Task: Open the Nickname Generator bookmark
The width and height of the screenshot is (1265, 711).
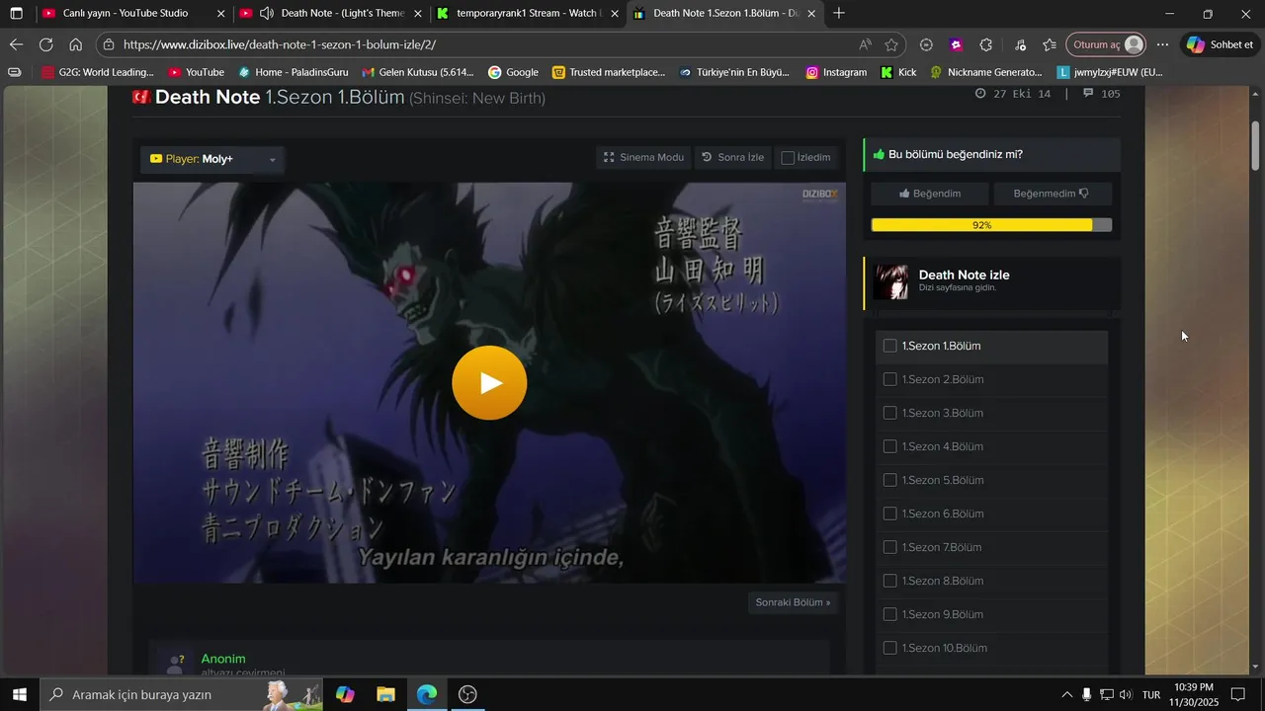Action: tap(985, 72)
